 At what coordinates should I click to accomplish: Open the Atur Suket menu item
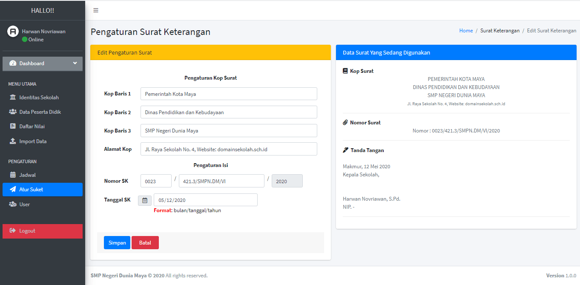coord(43,190)
